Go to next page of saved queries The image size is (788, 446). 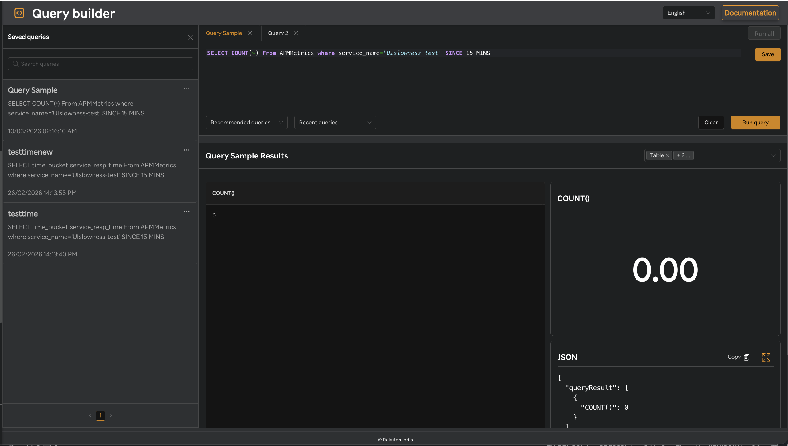pyautogui.click(x=110, y=415)
